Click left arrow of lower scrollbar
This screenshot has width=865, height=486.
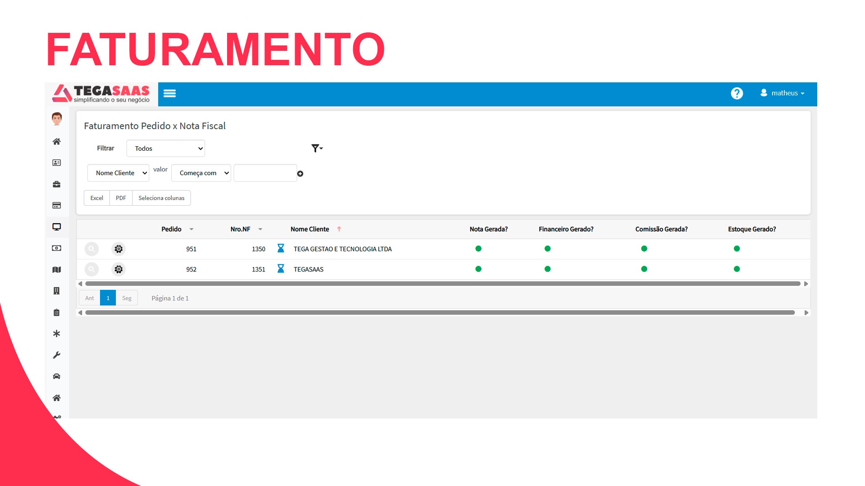(x=80, y=312)
